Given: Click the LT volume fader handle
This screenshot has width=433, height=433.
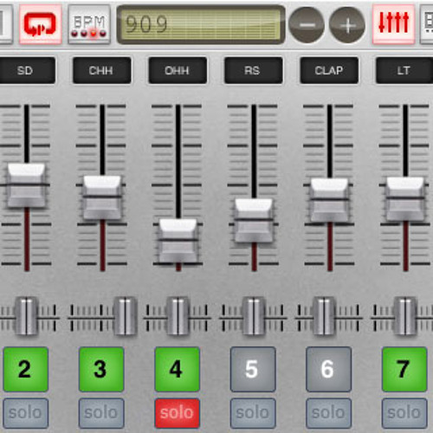Looking at the screenshot, I should coord(405,199).
